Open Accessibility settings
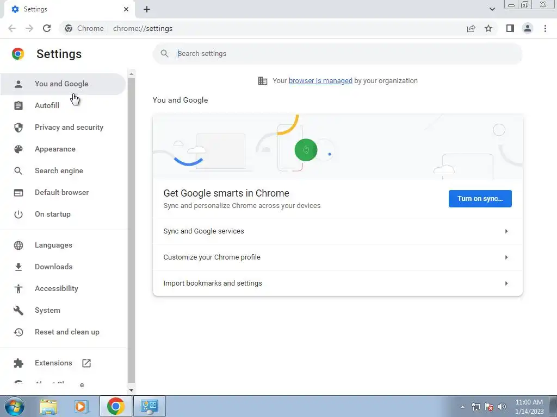 (x=63, y=289)
